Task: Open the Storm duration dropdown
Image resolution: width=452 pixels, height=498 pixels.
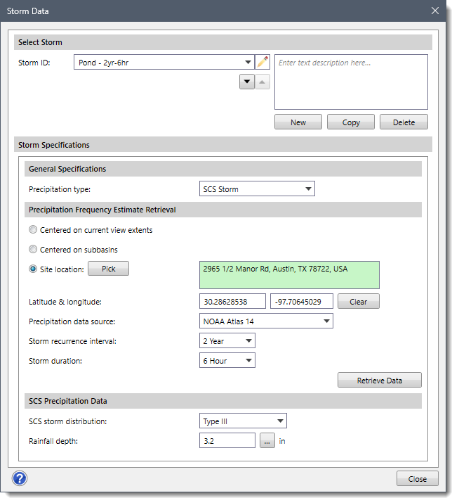Action: (227, 360)
